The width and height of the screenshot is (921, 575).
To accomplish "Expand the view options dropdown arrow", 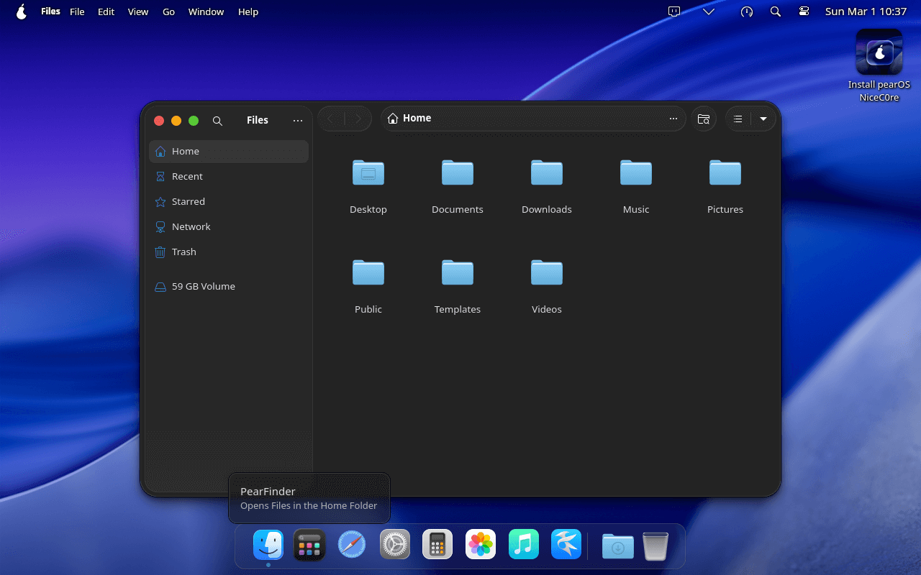I will [x=763, y=119].
